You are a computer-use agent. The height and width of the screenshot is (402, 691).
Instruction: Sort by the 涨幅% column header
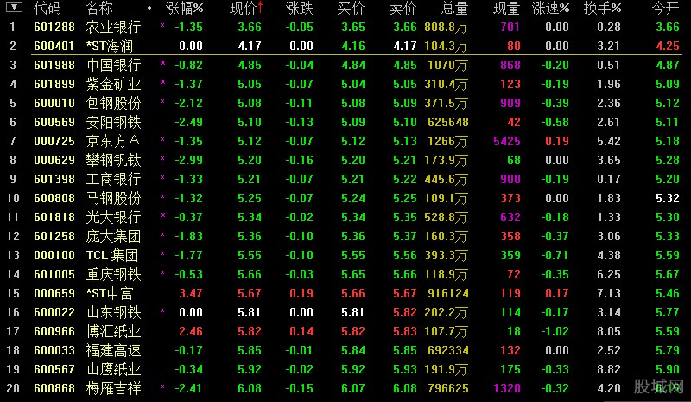tap(184, 8)
